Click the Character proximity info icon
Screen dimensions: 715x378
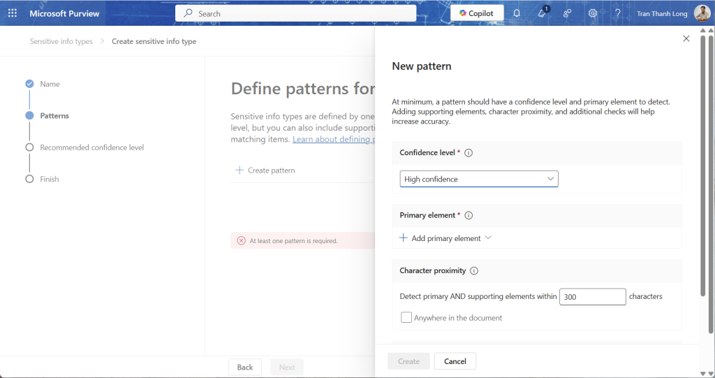[474, 271]
